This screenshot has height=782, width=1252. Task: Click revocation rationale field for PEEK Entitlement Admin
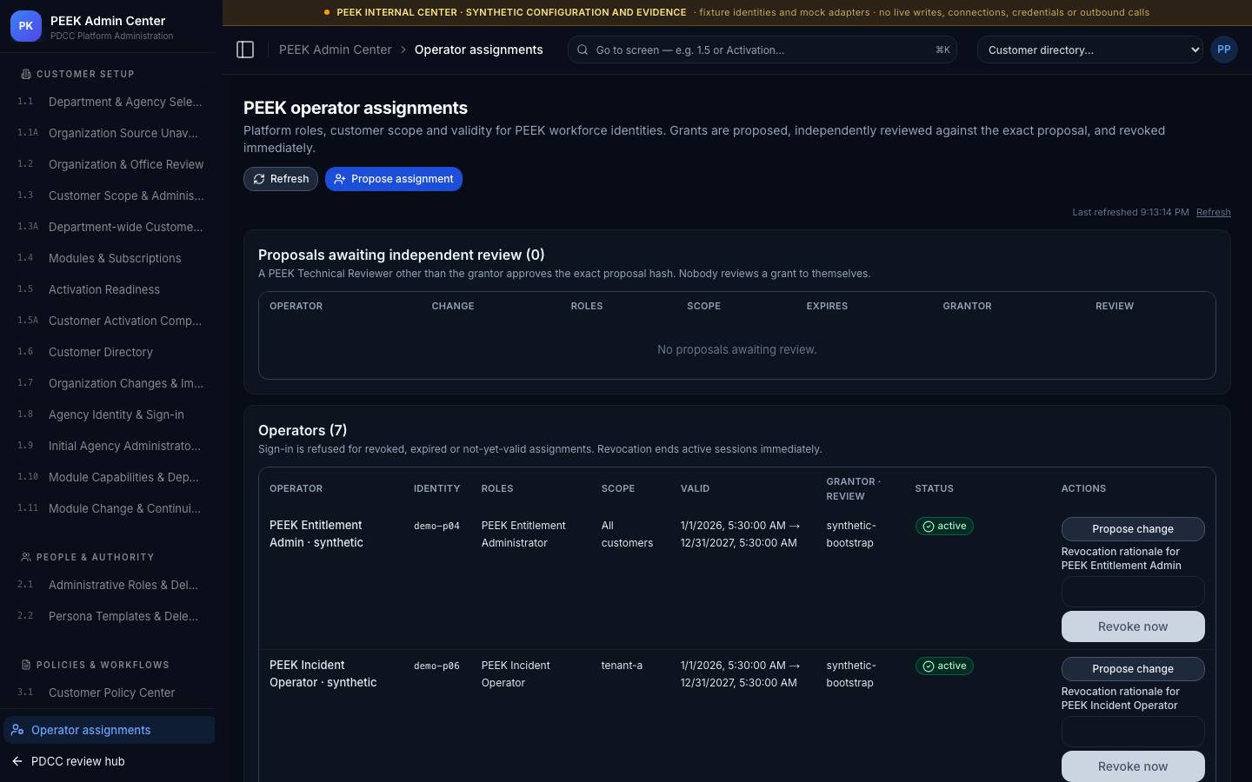click(1133, 592)
